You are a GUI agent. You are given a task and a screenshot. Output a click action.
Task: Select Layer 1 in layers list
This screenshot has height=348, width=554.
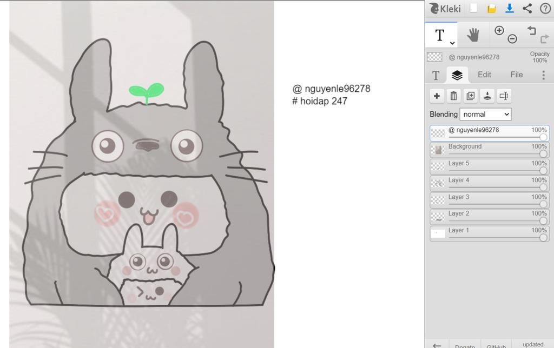pos(490,233)
